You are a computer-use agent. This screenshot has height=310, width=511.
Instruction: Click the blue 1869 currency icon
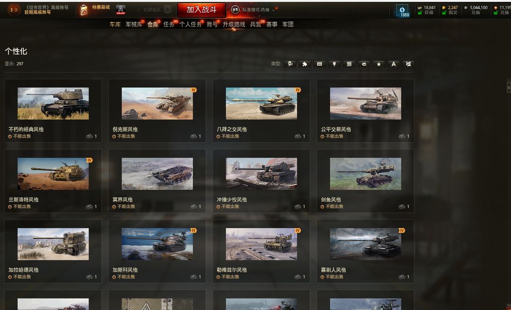(403, 11)
